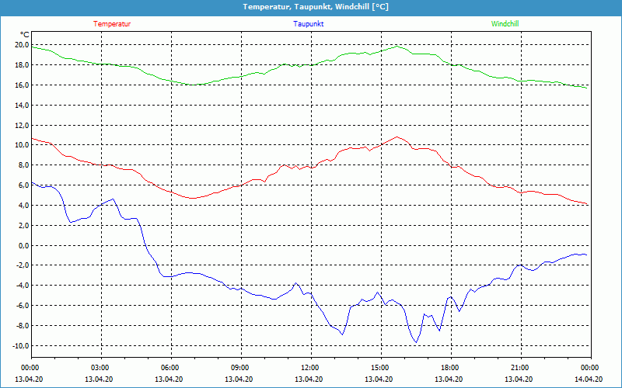Click the '-8,0' y-axis label
The height and width of the screenshot is (388, 622).
[23, 326]
